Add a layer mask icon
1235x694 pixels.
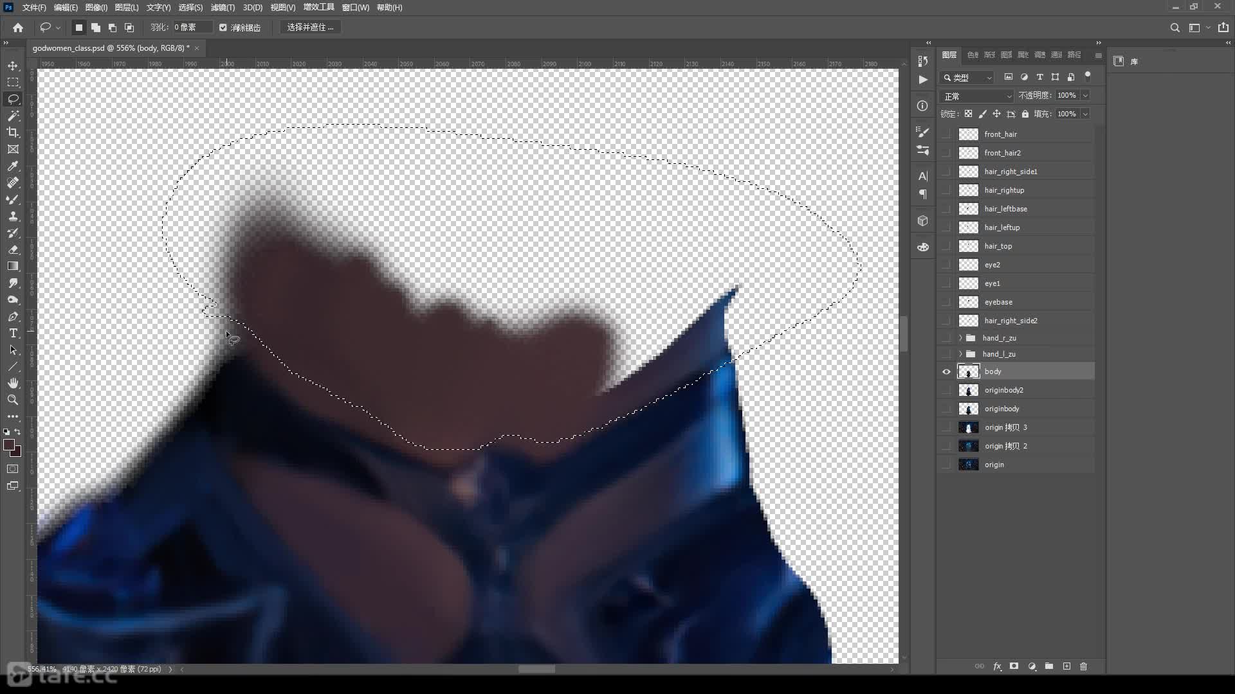(1014, 666)
